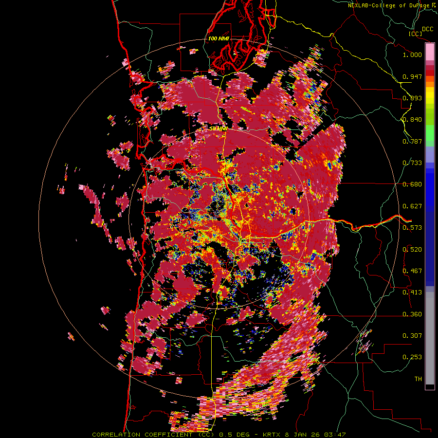This screenshot has width=438, height=438.
Task: Select the 0.520 color scale label
Action: (412, 250)
